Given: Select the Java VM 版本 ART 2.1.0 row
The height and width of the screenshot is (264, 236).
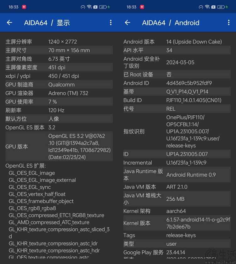Looking at the screenshot, I should 177,187.
